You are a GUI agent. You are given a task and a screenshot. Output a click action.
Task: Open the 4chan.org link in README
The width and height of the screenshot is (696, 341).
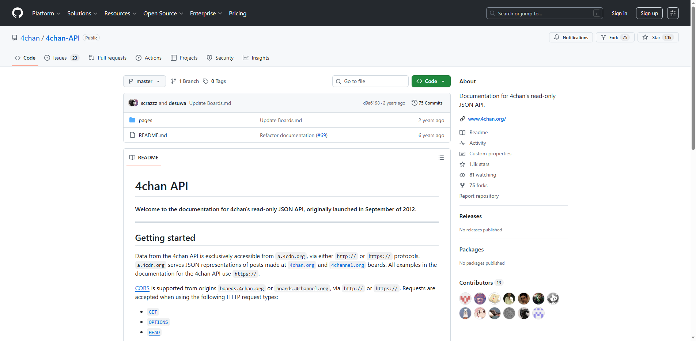tap(302, 265)
